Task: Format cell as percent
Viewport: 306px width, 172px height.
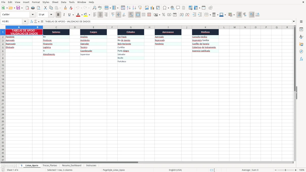Action: pos(163,15)
